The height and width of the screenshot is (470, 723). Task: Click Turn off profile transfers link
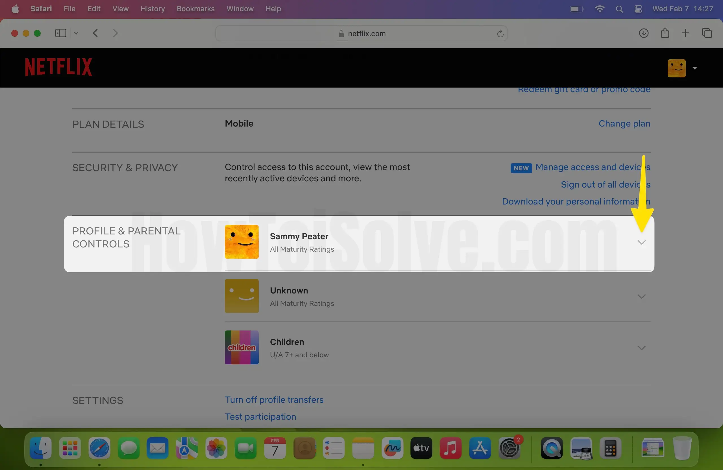pyautogui.click(x=274, y=399)
